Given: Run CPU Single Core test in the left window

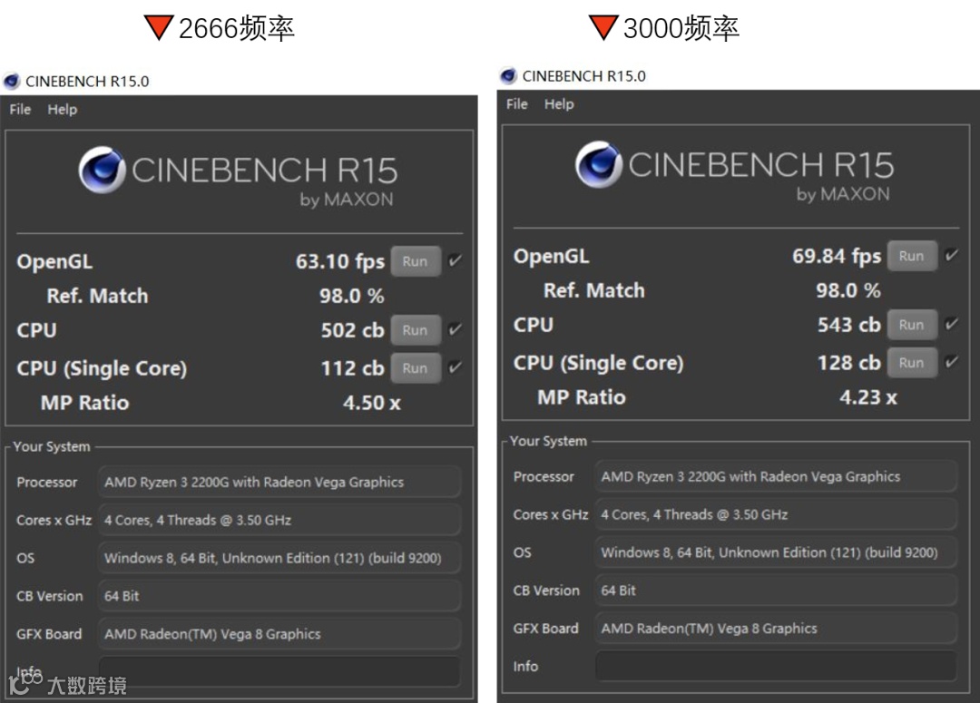Looking at the screenshot, I should tap(416, 368).
